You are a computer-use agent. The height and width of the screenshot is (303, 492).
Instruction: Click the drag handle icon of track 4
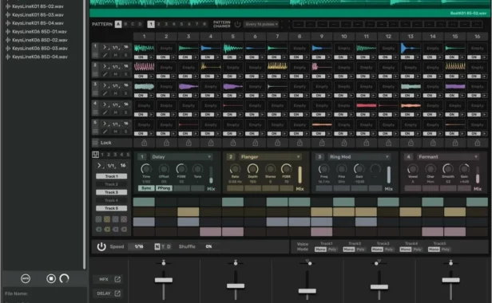[95, 112]
